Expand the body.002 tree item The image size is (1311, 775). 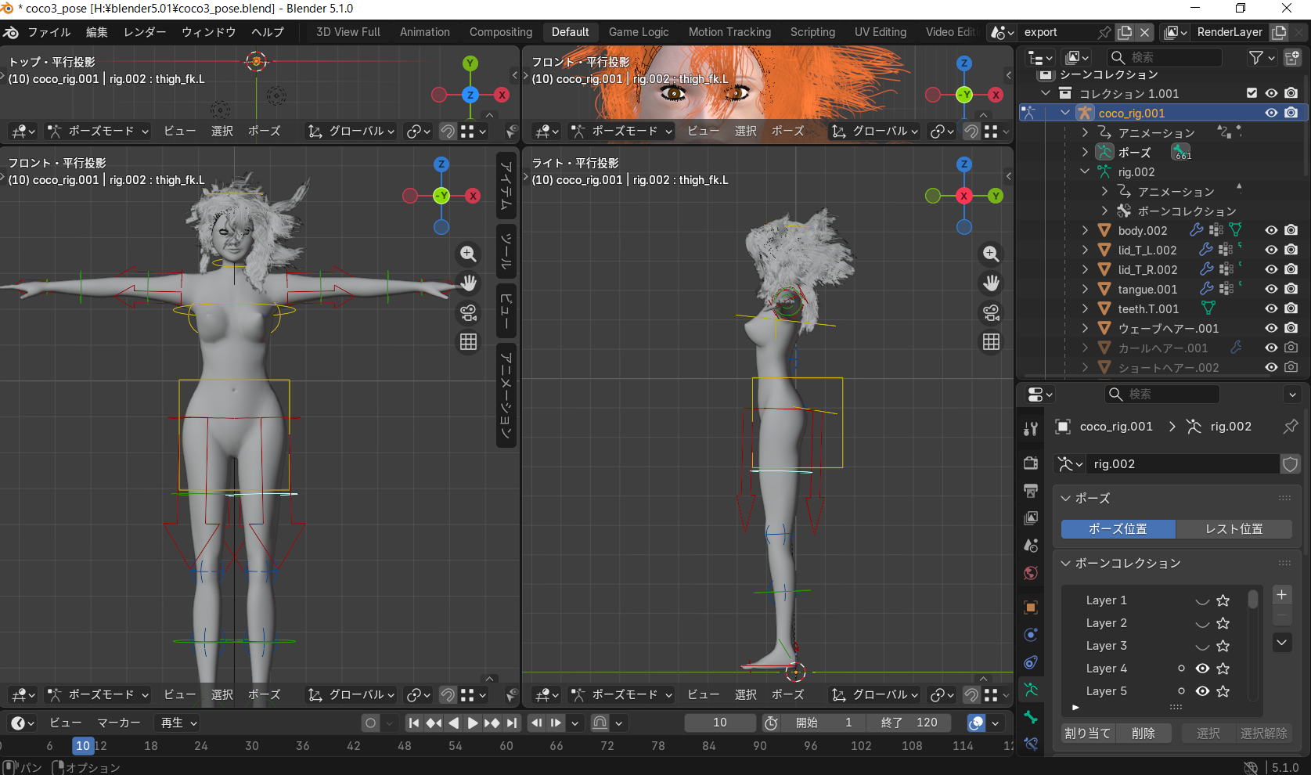(1085, 230)
